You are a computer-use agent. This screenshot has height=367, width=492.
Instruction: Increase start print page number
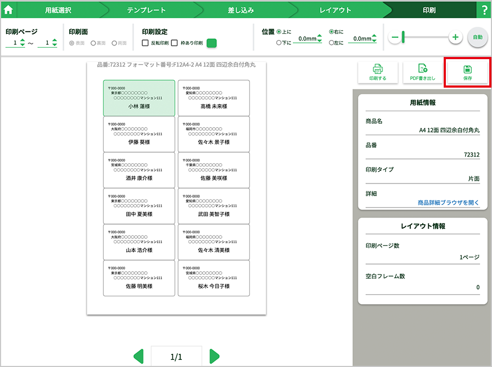click(x=23, y=41)
